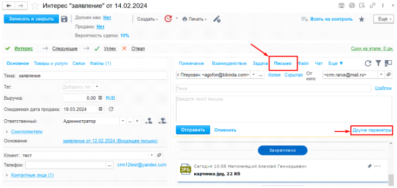The width and height of the screenshot is (397, 188).
Task: Copy link with the chain icon in title bar
Action: [x=372, y=6]
